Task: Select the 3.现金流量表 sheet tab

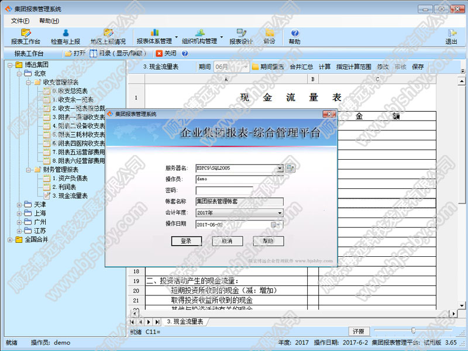Action: point(185,321)
